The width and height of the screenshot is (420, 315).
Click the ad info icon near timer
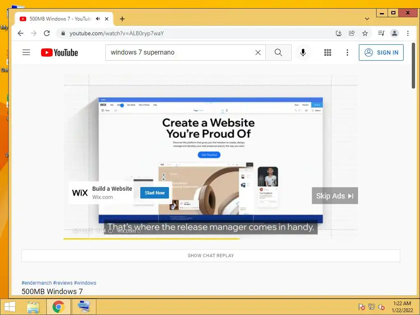(110, 231)
